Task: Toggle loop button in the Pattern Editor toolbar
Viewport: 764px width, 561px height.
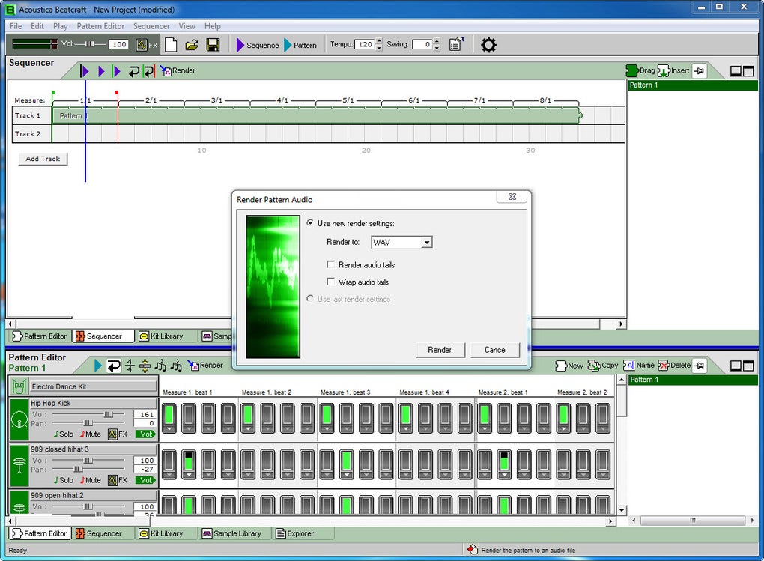Action: (x=114, y=366)
